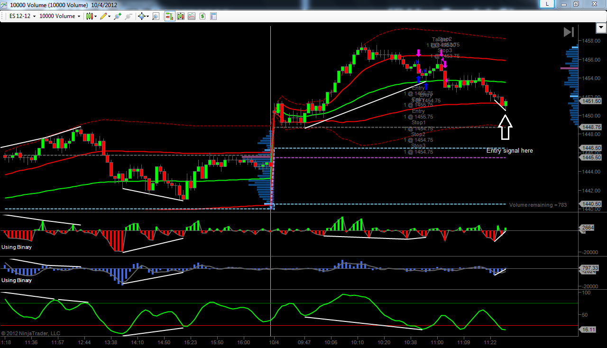Screen dimensions: 607x348
Task: Minimize the 10000 Volume chart window
Action: [x=564, y=4]
